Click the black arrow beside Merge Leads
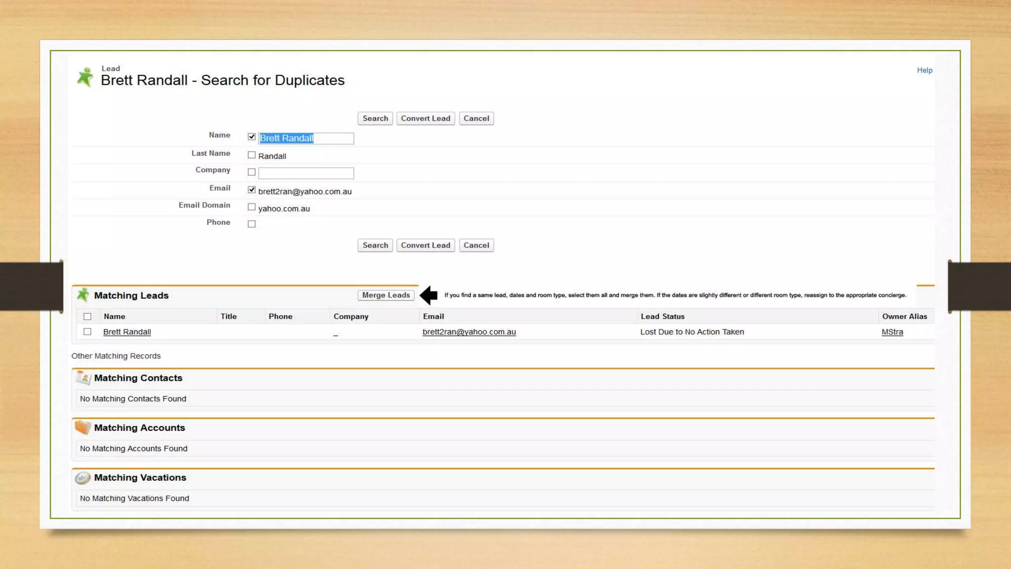Screen dimensions: 1011x569 click(428, 295)
